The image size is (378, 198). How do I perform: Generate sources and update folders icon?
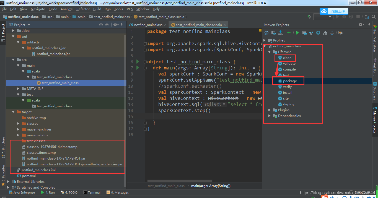pyautogui.click(x=273, y=33)
